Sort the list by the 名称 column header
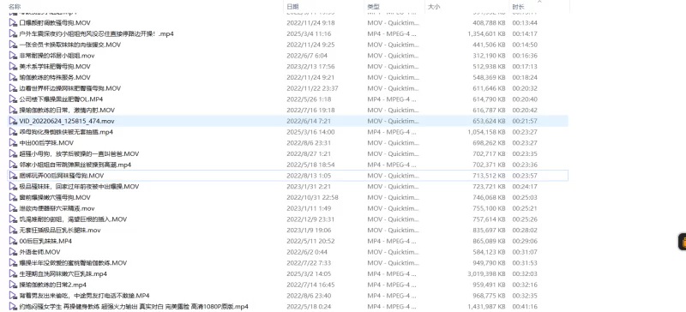Image resolution: width=686 pixels, height=312 pixels. tap(15, 7)
